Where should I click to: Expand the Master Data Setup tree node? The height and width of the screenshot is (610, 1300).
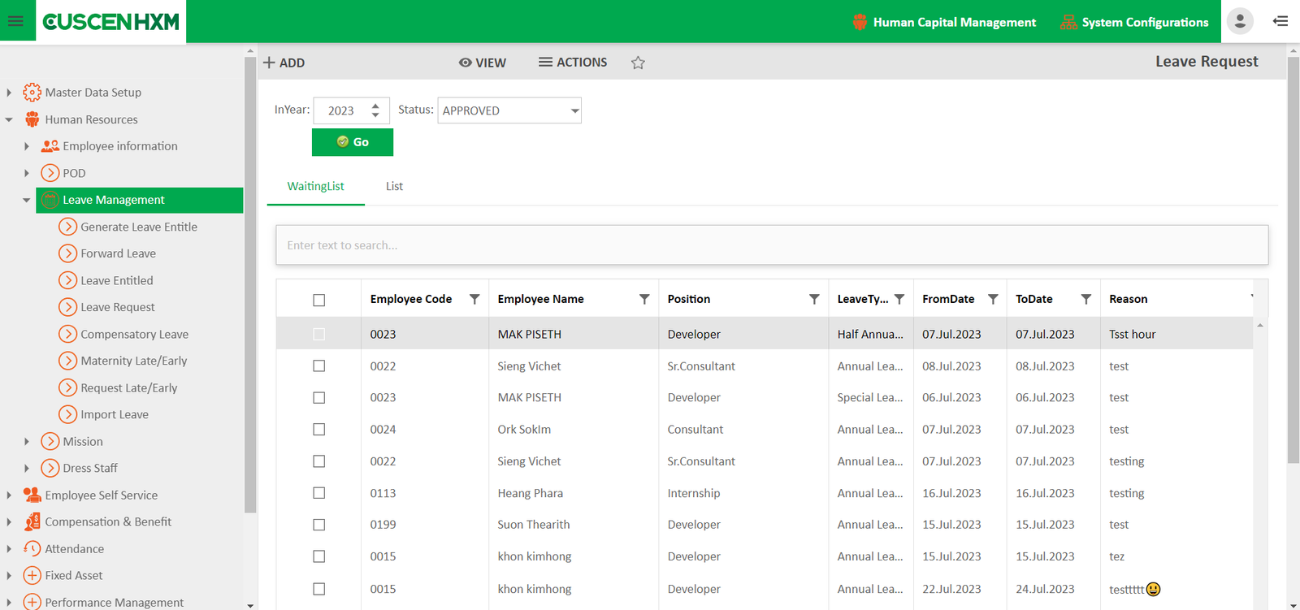point(9,93)
